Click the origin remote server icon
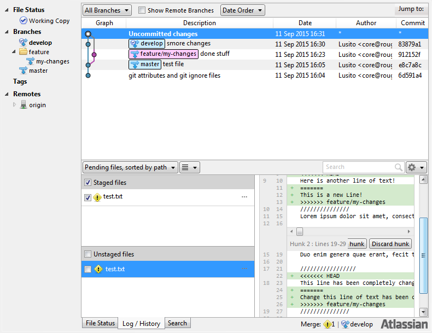Viewport: 432px width, 333px height. 24,105
